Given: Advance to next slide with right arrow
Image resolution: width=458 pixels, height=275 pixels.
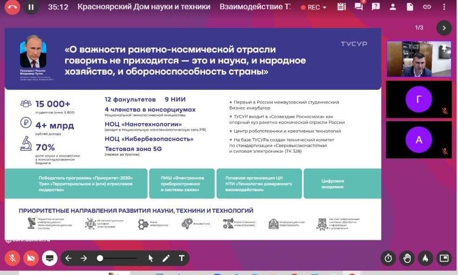Looking at the screenshot, I should coord(84,258).
